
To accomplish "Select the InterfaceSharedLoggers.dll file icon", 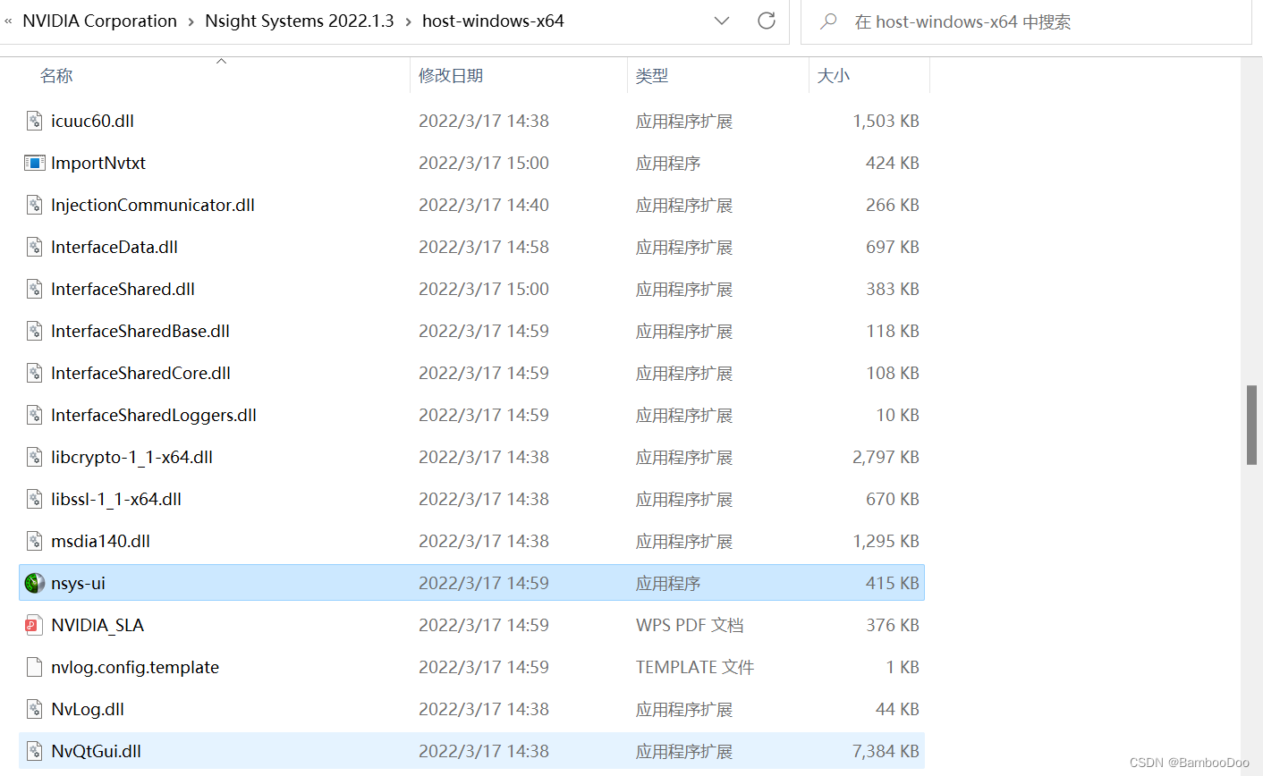I will pos(34,415).
